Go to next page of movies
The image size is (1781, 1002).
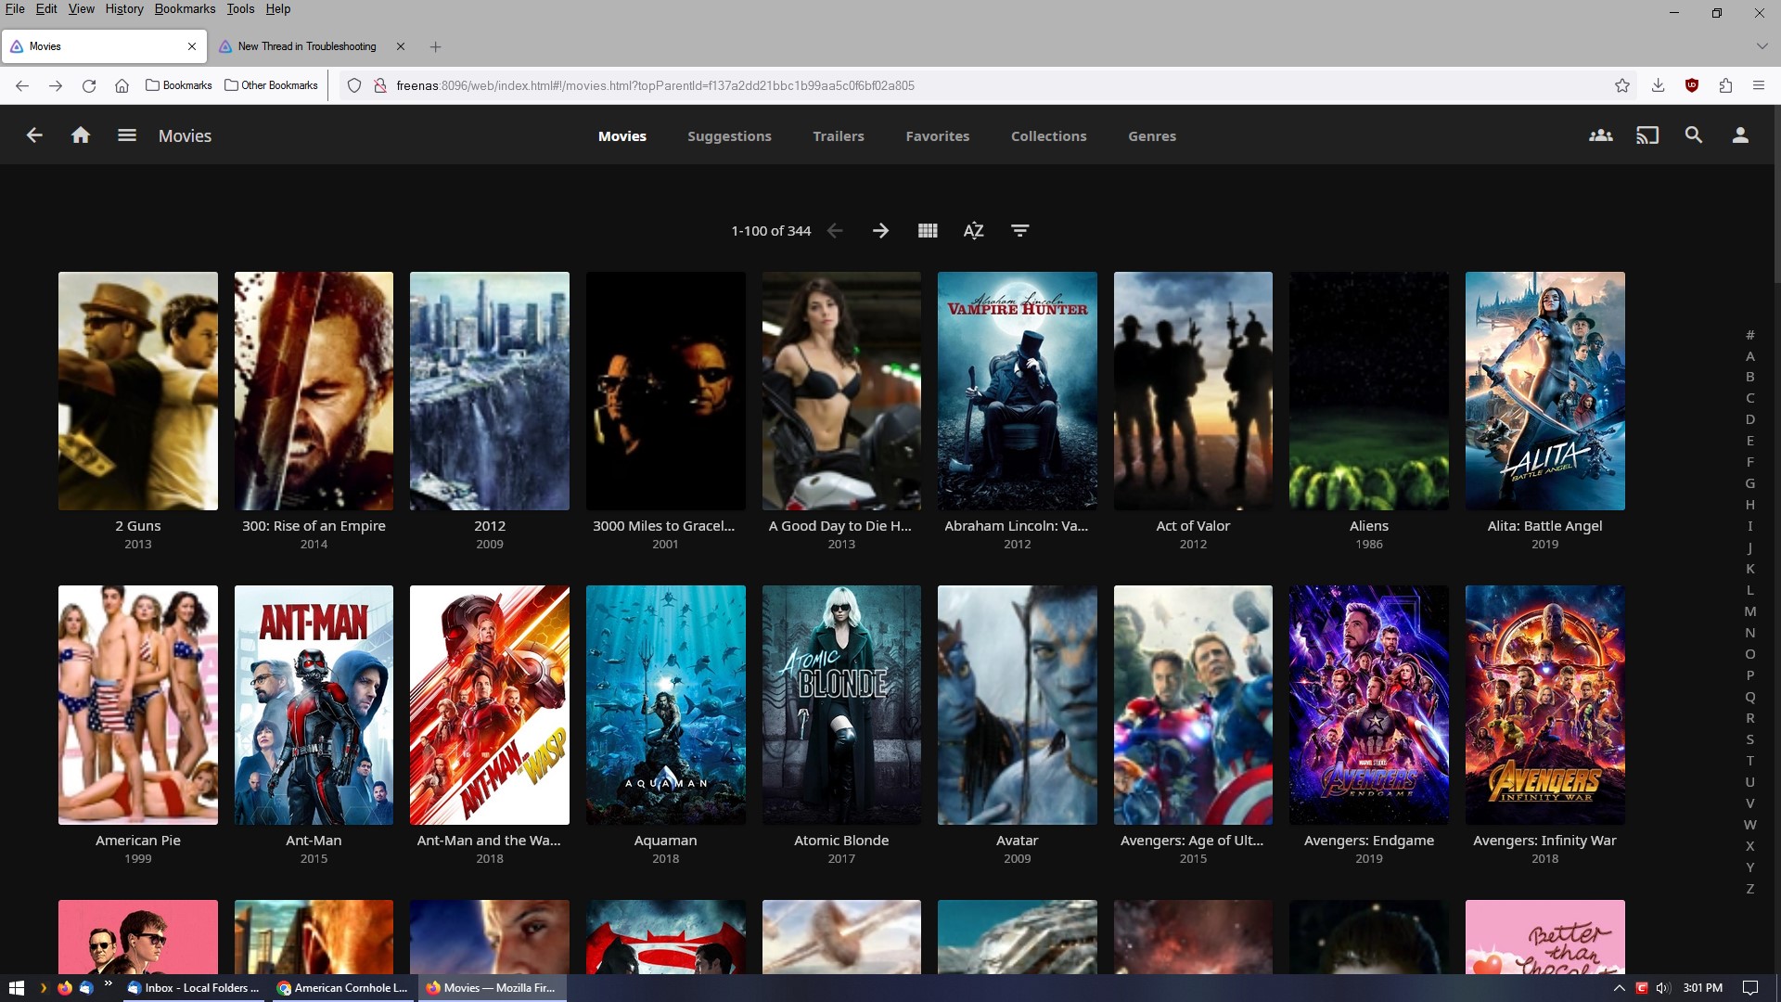click(x=880, y=231)
